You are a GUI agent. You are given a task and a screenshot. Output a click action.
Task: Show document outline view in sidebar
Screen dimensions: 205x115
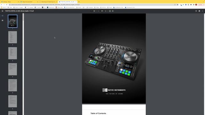3,20
